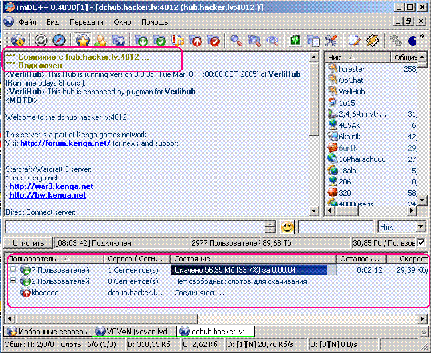Open the Ник filter dropdown

click(x=420, y=227)
